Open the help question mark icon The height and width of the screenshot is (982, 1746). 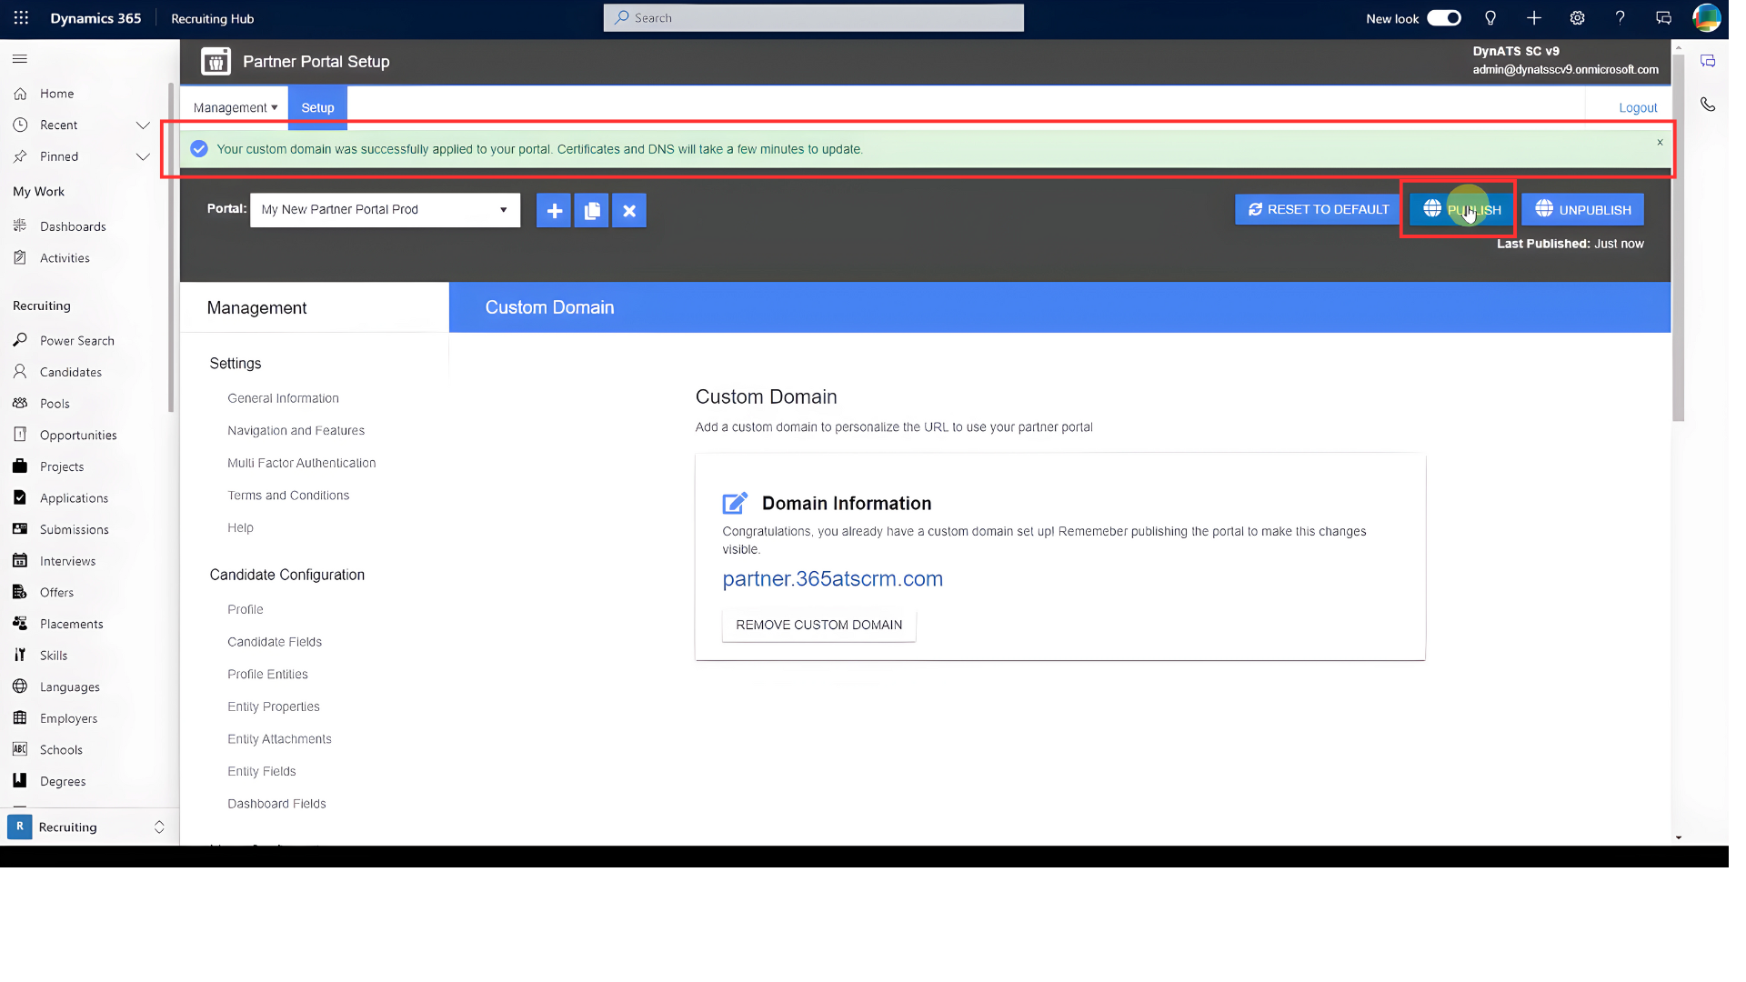point(1621,18)
